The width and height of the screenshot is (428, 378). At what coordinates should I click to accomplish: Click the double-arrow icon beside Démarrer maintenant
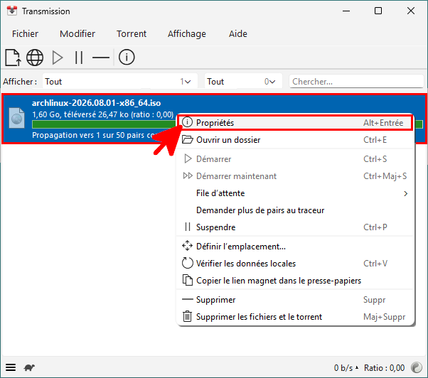click(188, 176)
